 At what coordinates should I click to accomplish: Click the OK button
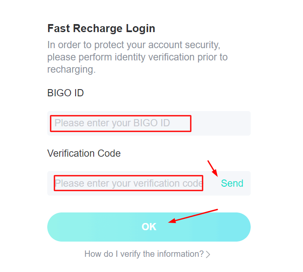coord(149,227)
